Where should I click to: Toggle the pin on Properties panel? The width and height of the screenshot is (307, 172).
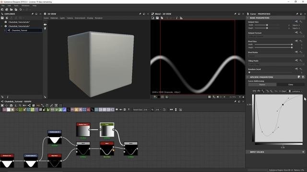(x=297, y=14)
